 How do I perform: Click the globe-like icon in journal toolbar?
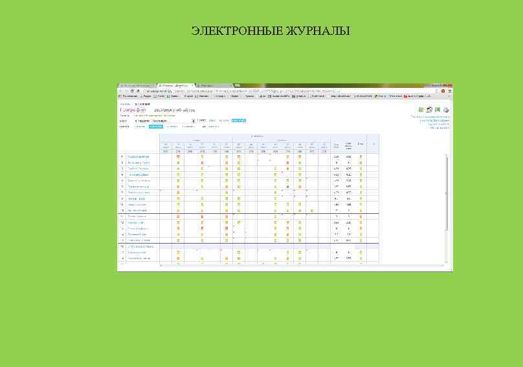(429, 110)
